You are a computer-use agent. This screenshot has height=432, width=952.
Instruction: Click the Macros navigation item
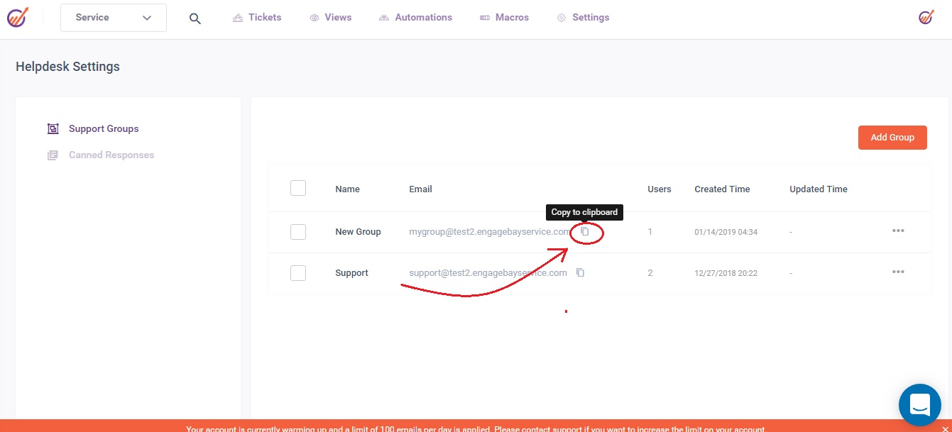tap(504, 18)
